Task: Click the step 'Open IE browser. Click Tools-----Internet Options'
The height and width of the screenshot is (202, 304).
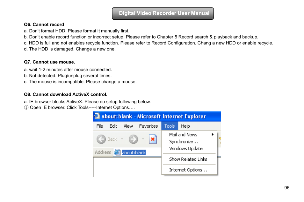Action: point(79,107)
